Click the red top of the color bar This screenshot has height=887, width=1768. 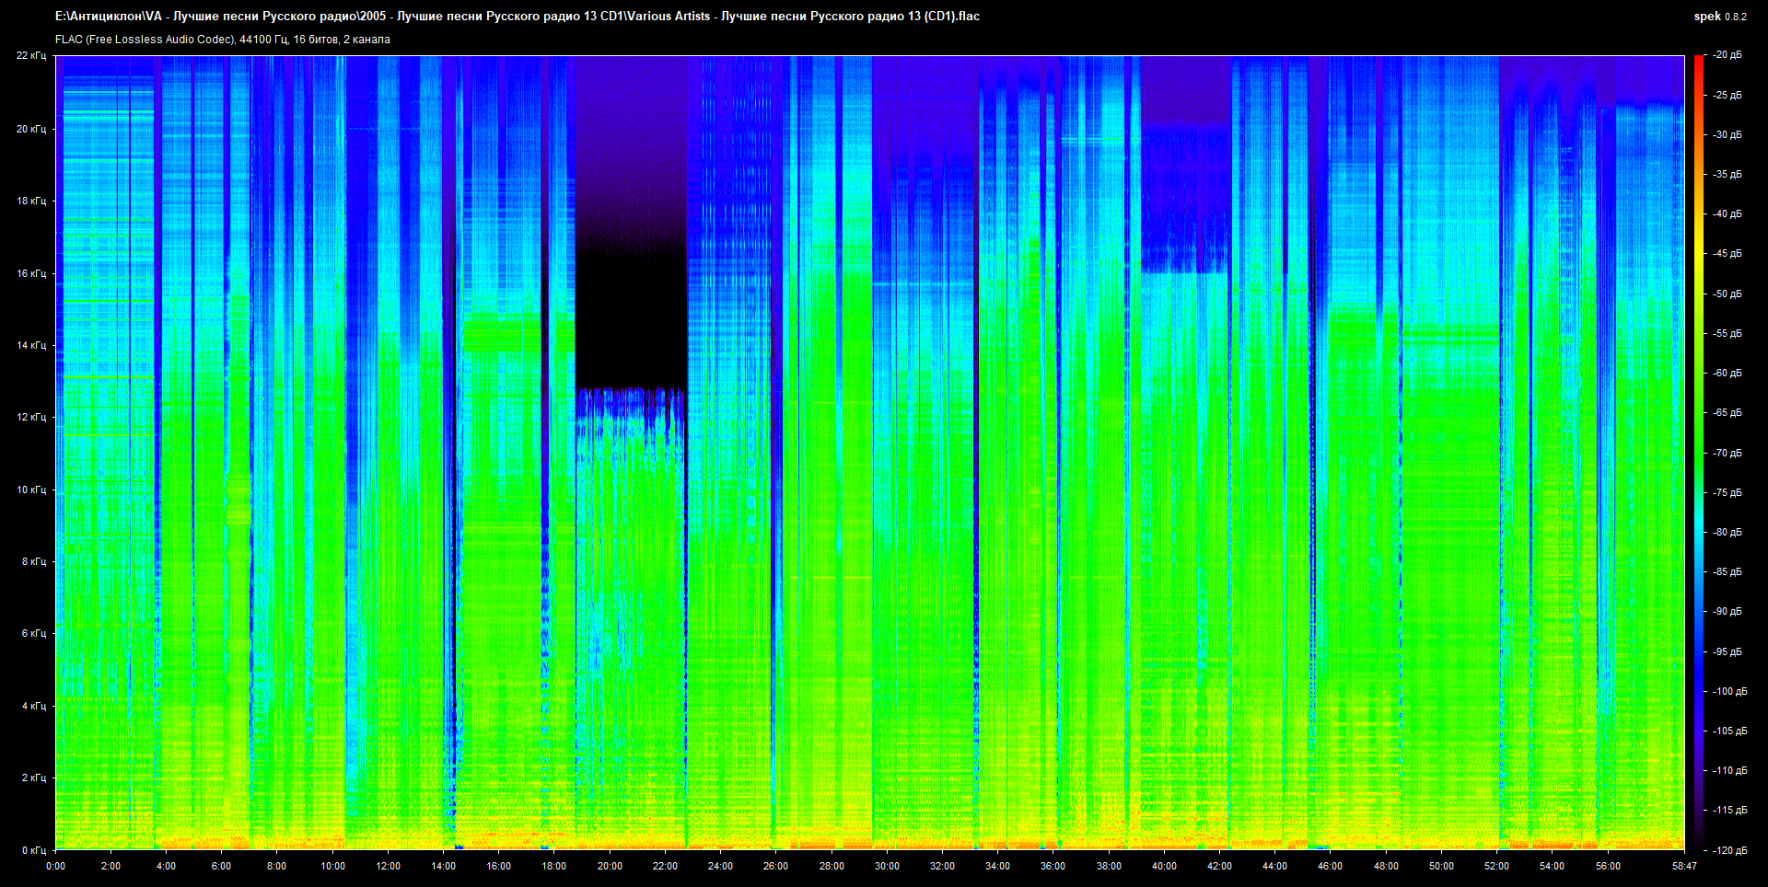point(1698,61)
